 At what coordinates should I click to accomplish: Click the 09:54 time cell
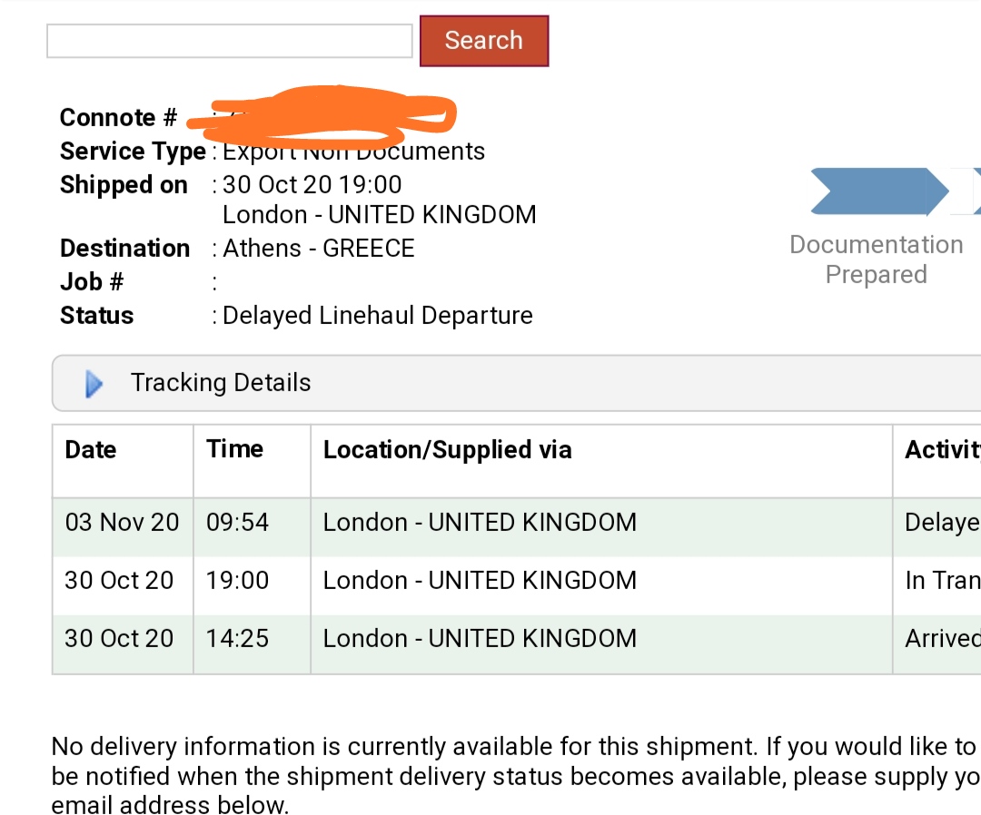coord(238,523)
